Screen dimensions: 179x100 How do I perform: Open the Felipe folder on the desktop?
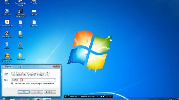point(7,2)
